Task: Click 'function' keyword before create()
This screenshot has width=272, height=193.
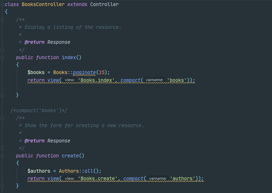Action: point(47,156)
